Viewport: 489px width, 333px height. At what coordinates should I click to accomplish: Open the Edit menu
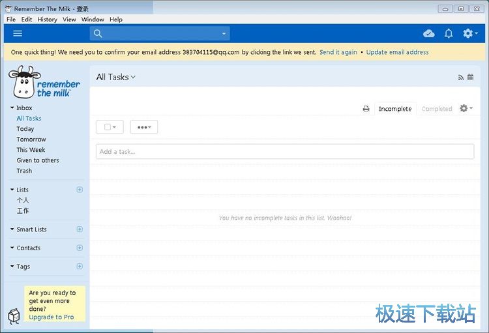tap(27, 20)
